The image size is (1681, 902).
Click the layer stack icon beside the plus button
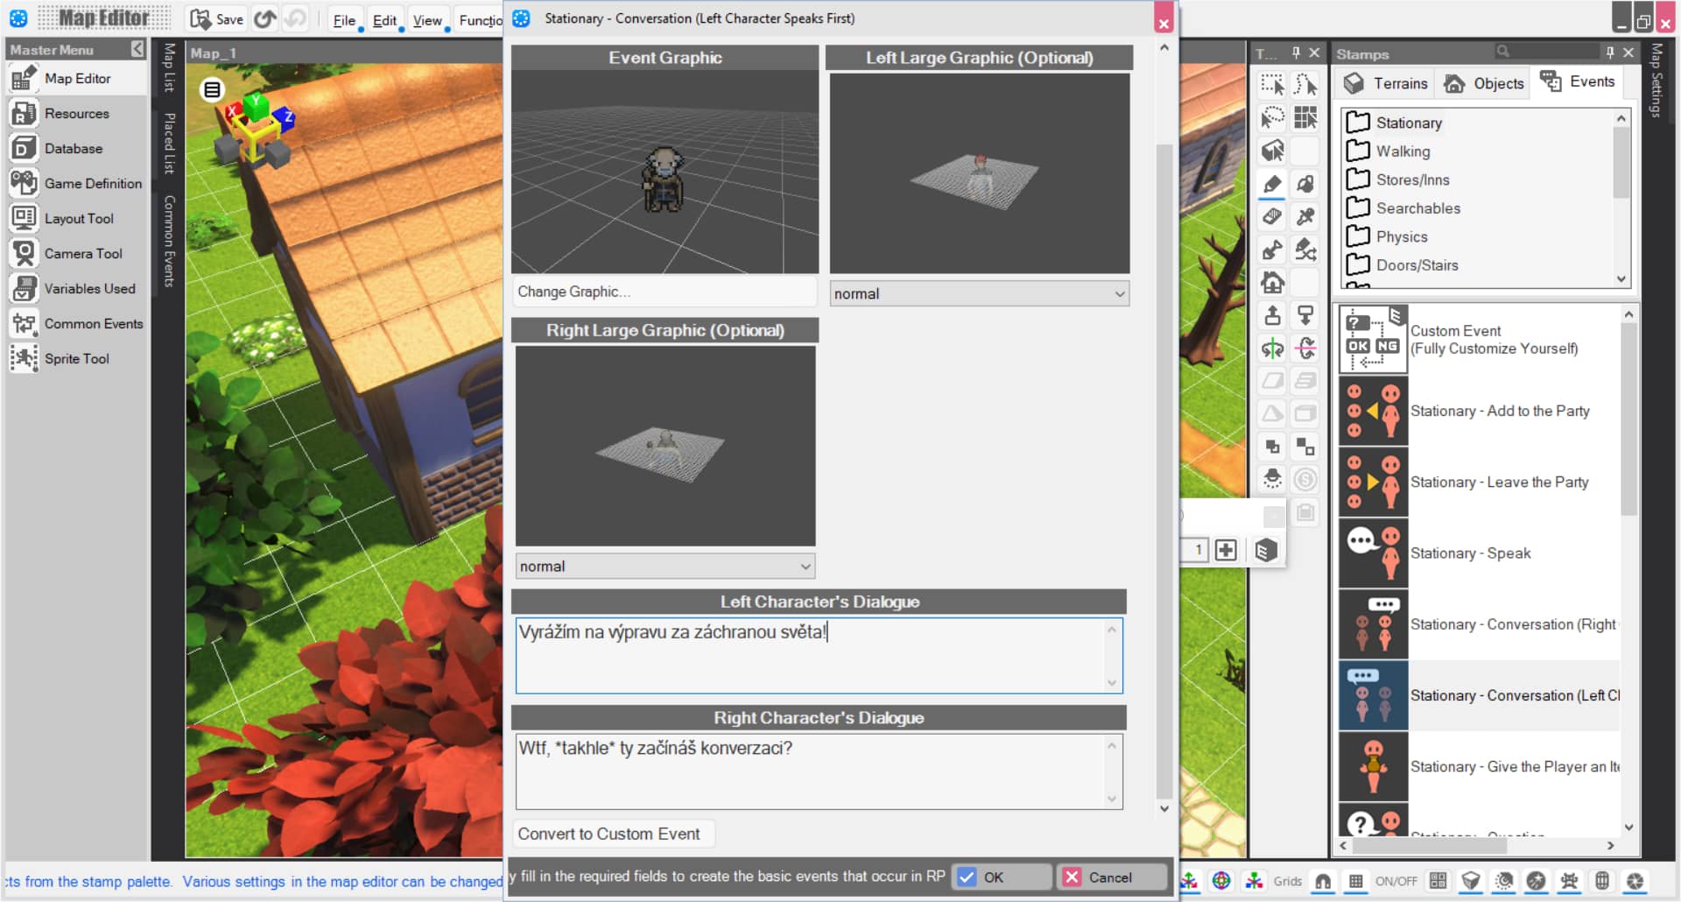click(1265, 550)
